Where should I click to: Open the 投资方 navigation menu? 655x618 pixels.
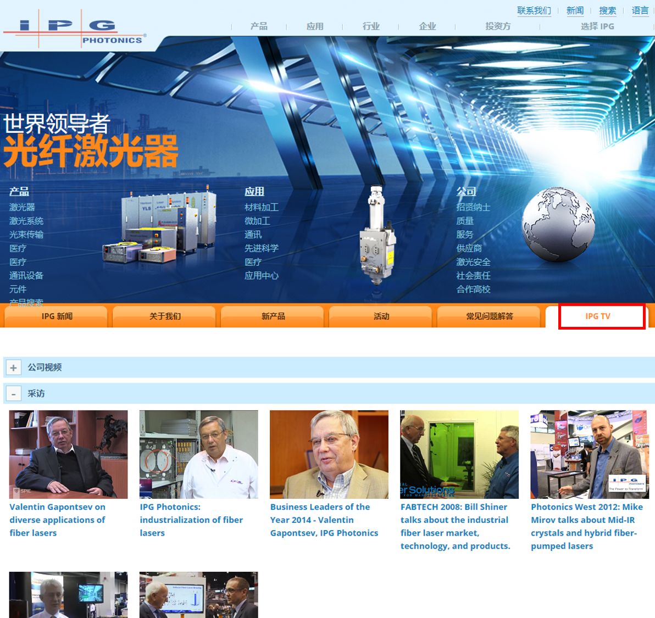coord(497,26)
